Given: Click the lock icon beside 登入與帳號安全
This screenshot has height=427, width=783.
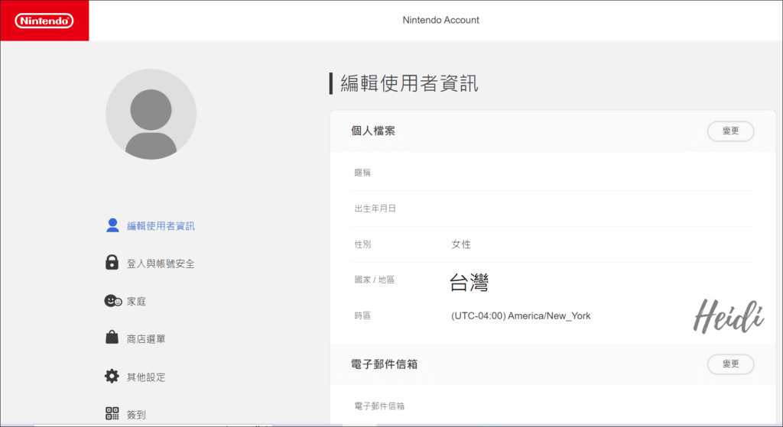Looking at the screenshot, I should point(112,262).
